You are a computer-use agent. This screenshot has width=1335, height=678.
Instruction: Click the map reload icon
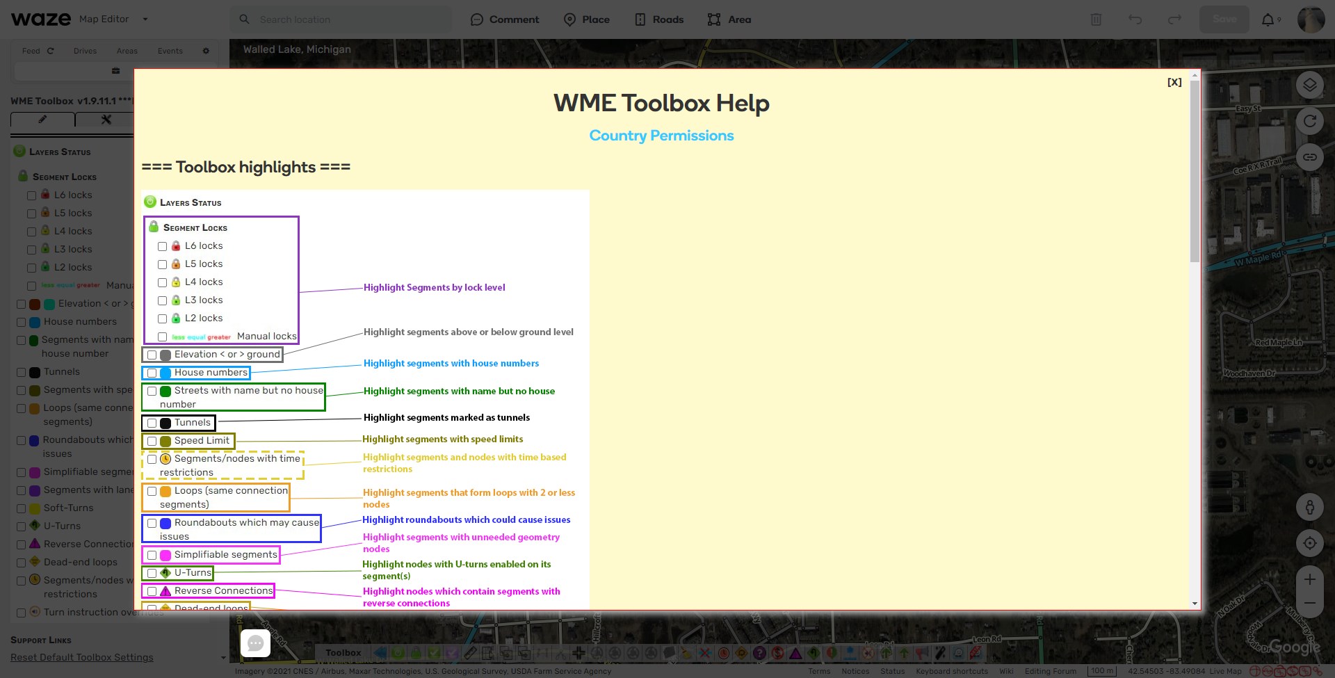click(x=1309, y=121)
